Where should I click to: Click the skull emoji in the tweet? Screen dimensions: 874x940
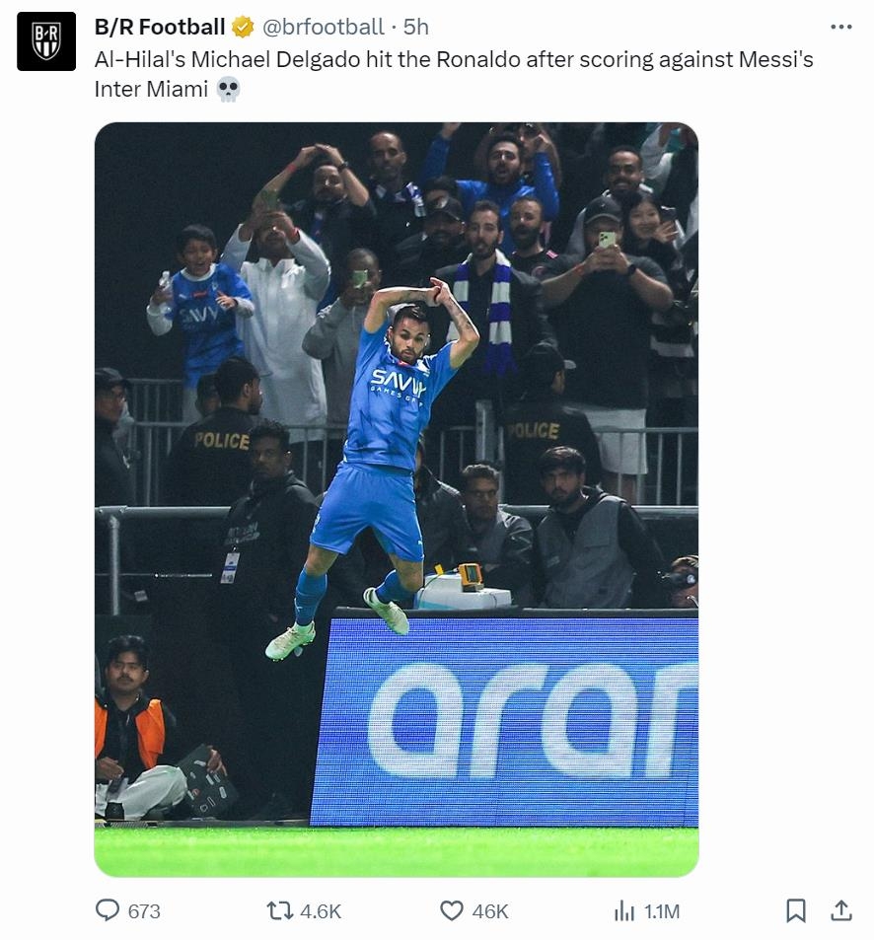[228, 90]
